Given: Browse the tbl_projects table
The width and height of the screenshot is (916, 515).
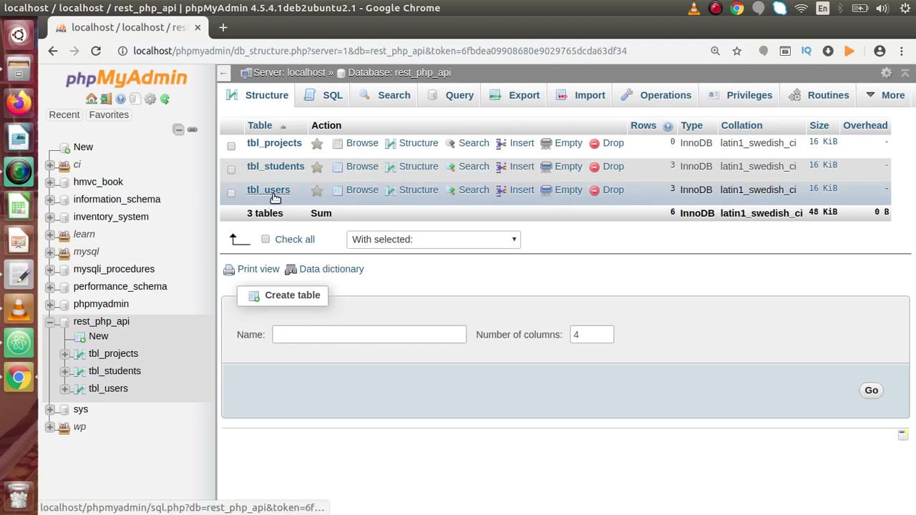Looking at the screenshot, I should point(355,143).
